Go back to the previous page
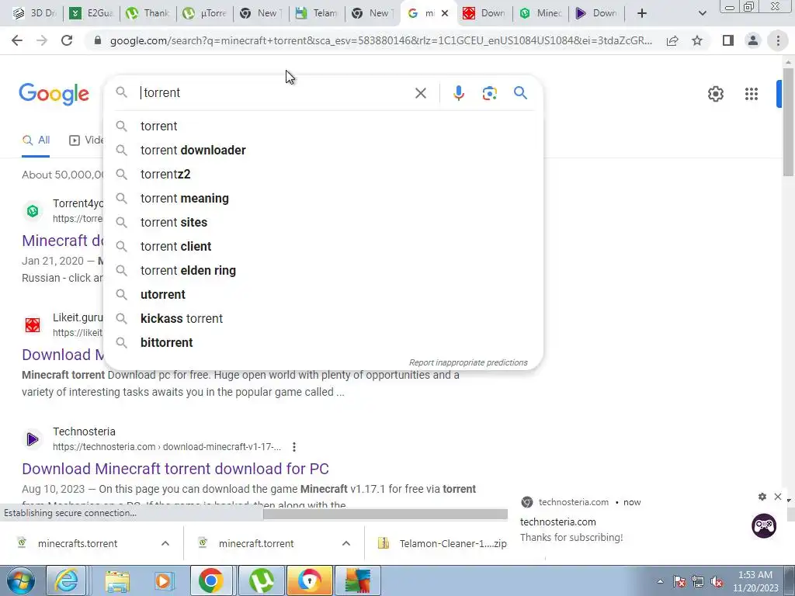Viewport: 795px width, 596px height. (x=17, y=40)
